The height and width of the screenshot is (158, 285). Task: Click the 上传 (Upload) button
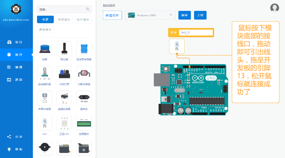[200, 15]
